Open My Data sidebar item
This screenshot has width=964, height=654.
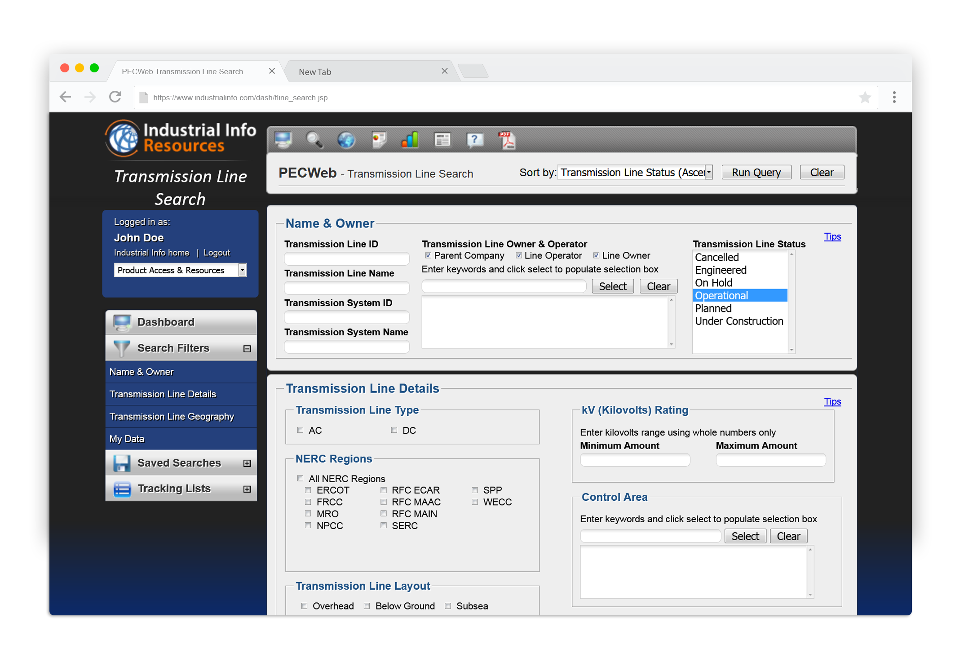click(x=181, y=439)
